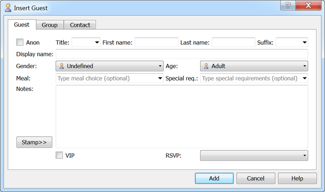This screenshot has height=192, width=325.
Task: Click into the First name field
Action: (156, 42)
